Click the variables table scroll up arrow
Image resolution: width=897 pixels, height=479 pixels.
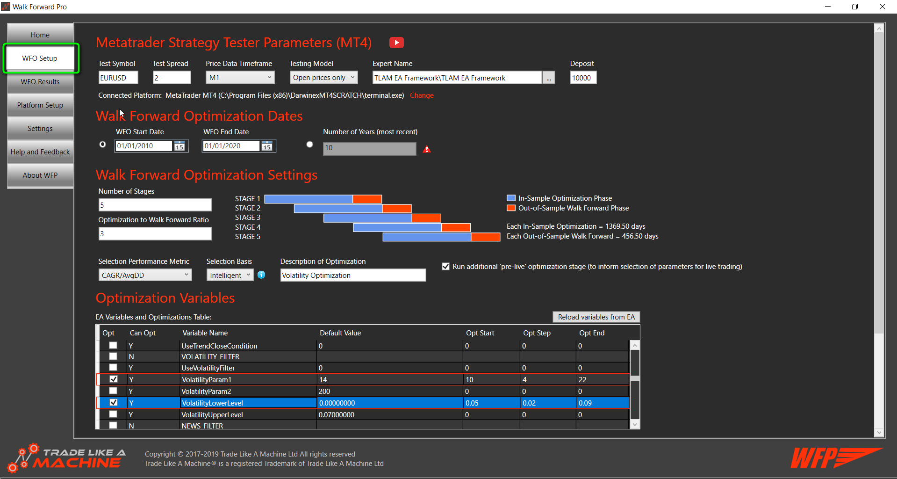point(635,345)
